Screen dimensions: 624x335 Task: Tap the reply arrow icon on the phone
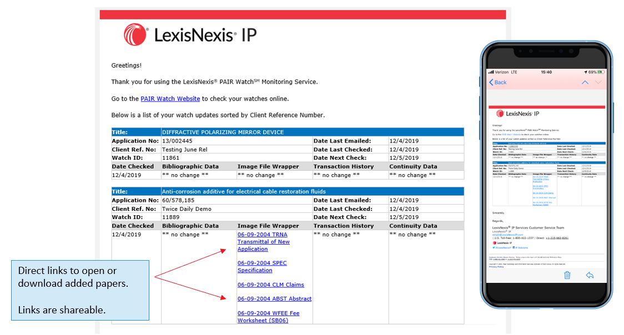[590, 275]
